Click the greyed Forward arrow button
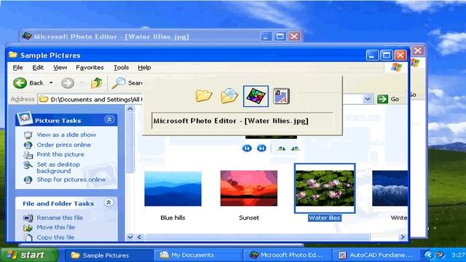 pos(68,83)
